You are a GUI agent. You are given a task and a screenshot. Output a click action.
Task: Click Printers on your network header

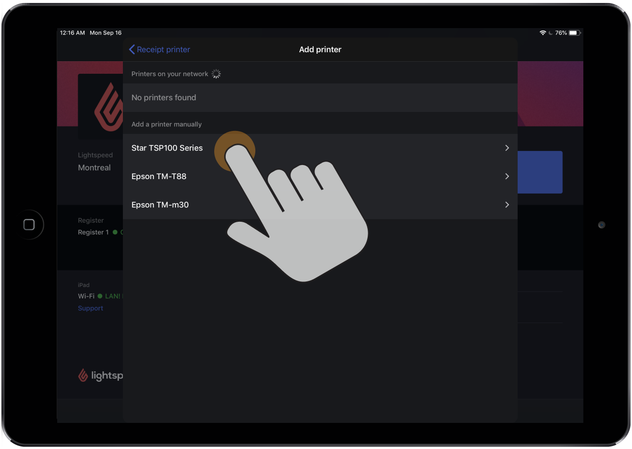click(170, 74)
